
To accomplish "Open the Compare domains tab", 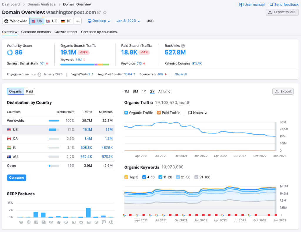I will 36,32.
